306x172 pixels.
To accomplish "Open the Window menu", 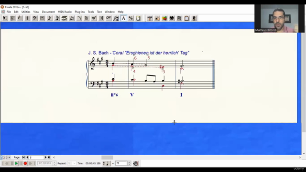I will point(109,11).
